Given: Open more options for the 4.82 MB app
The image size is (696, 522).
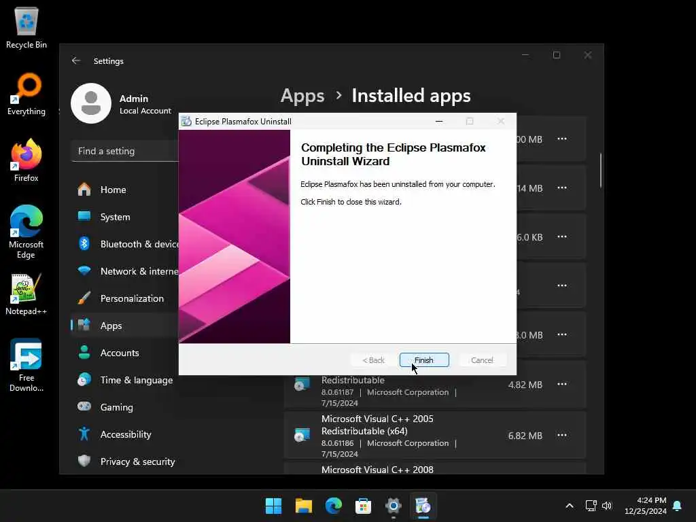Looking at the screenshot, I should pyautogui.click(x=562, y=385).
